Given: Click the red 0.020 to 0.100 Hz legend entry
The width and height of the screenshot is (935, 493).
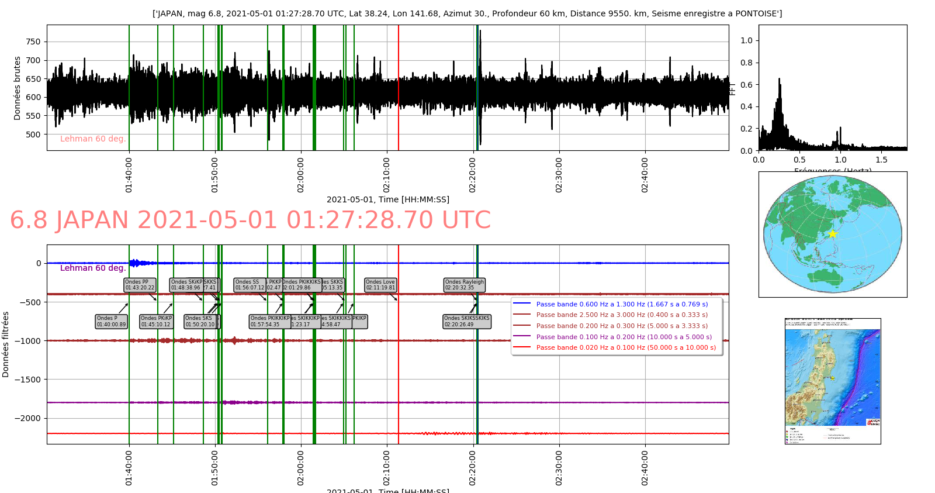Looking at the screenshot, I should click(x=626, y=347).
